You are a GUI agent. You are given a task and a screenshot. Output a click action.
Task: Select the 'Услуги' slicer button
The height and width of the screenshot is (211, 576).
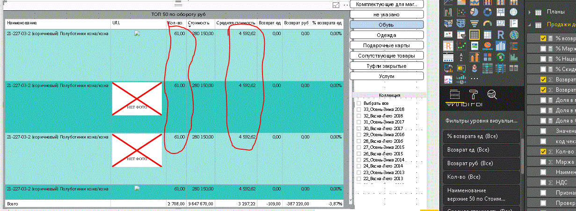click(386, 76)
